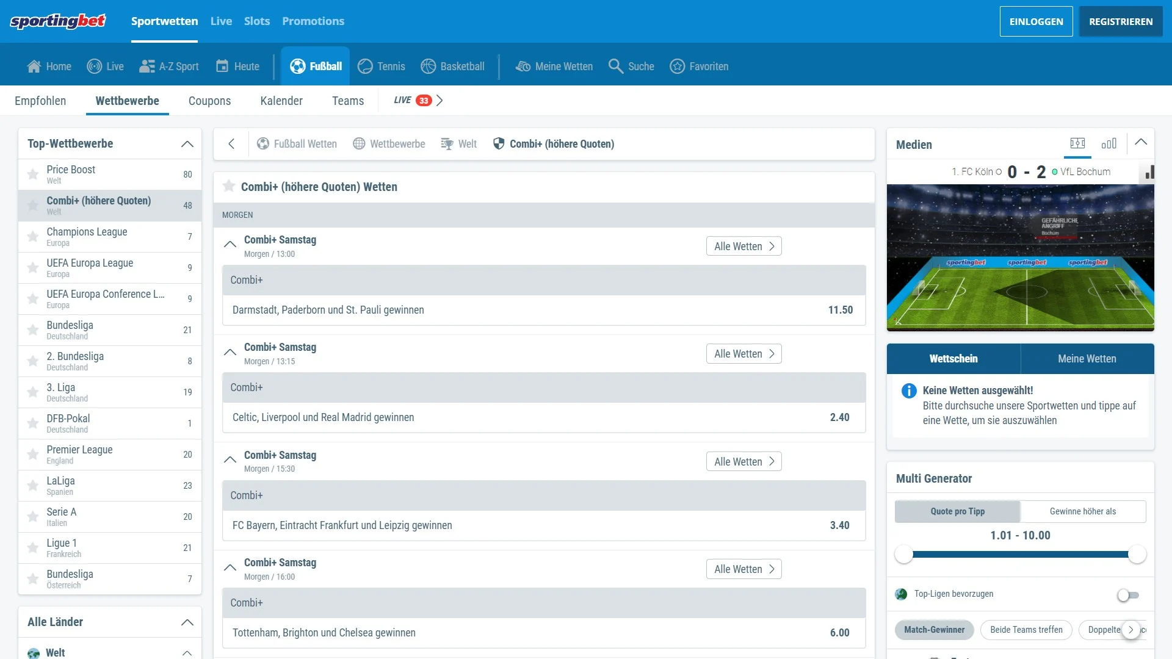The image size is (1172, 659).
Task: Click the EINLOGGEN button
Action: (x=1036, y=21)
